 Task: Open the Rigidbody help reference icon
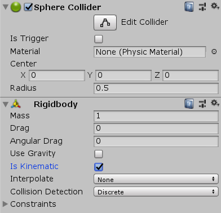pos(189,104)
